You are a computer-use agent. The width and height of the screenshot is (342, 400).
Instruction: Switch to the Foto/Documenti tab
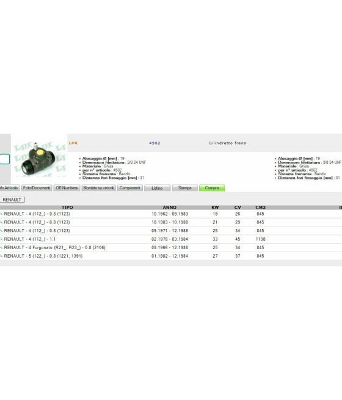click(x=37, y=188)
